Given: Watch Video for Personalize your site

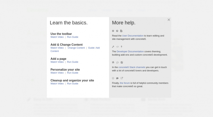Looking at the screenshot, I should point(57,73).
